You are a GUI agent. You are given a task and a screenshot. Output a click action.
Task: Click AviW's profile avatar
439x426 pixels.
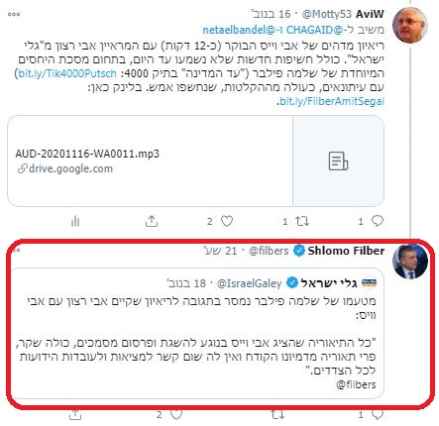point(410,25)
